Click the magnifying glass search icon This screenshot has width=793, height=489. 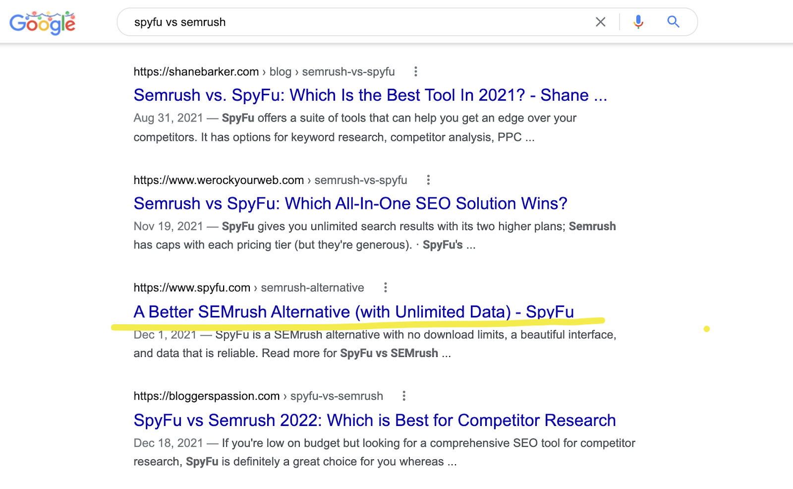[673, 22]
